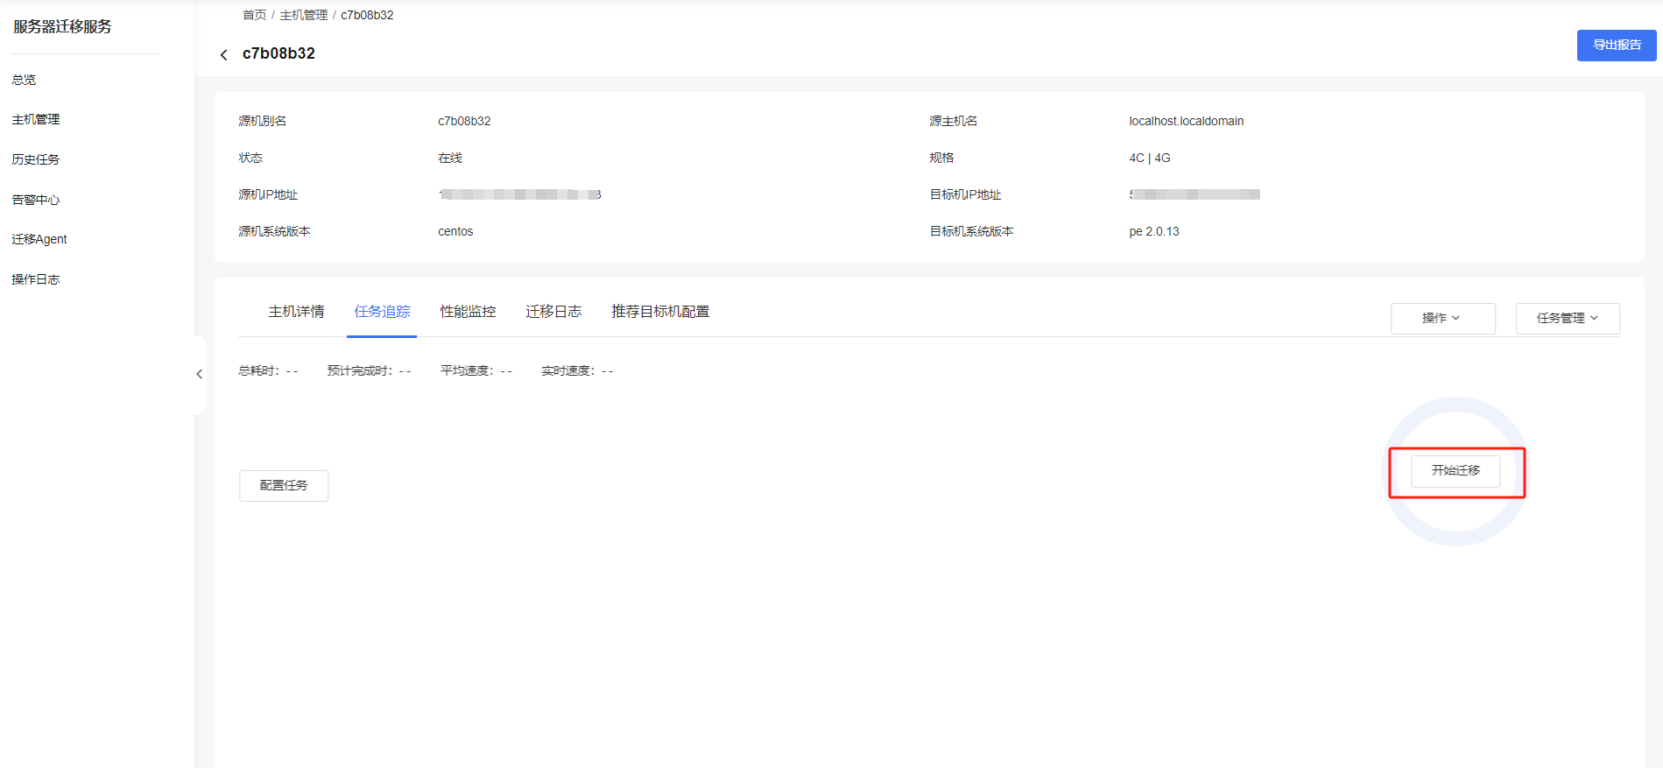Open the 迁移日志 tab
The height and width of the screenshot is (768, 1663).
tap(553, 312)
